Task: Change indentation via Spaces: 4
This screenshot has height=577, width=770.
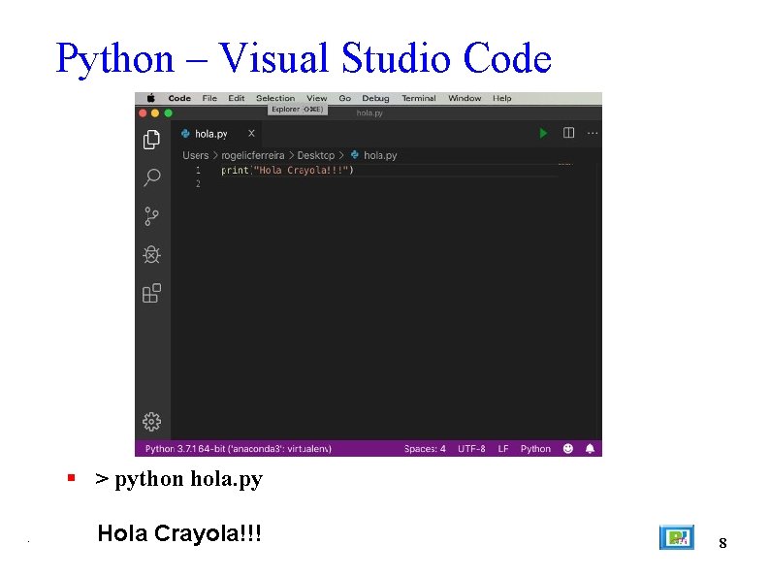Action: click(x=425, y=448)
